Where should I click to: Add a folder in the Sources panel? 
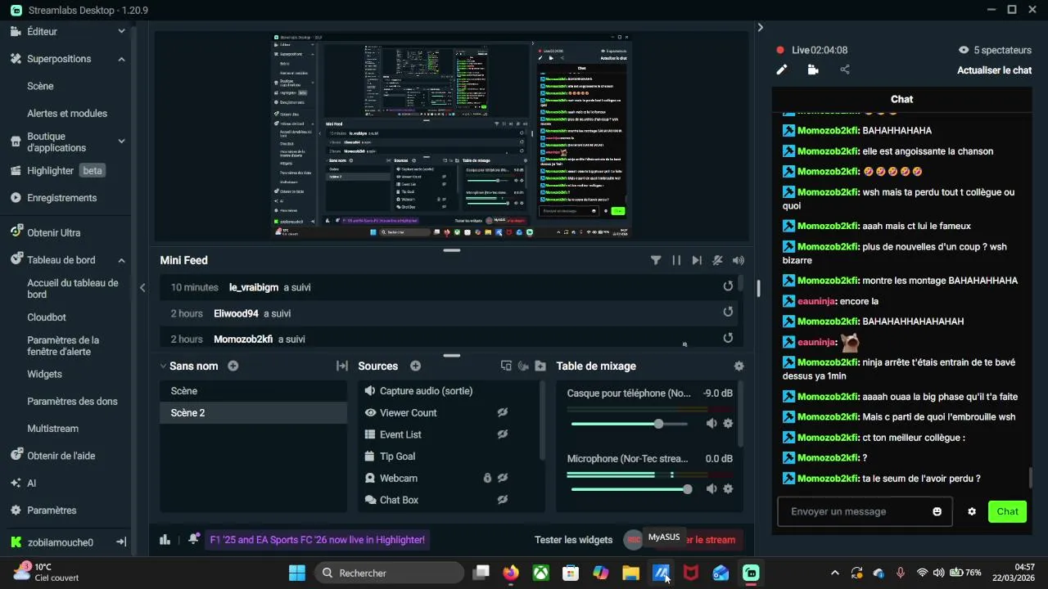[540, 366]
